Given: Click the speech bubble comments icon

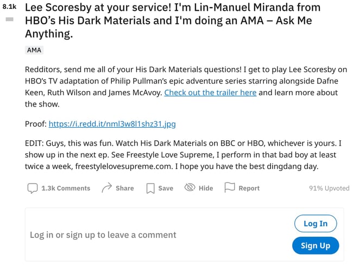Looking at the screenshot, I should pyautogui.click(x=33, y=188).
